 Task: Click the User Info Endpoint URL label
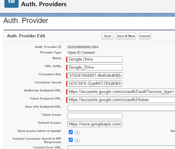point(43,107)
